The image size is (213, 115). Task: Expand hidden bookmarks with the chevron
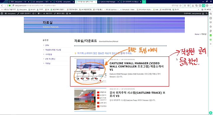pos(199,10)
